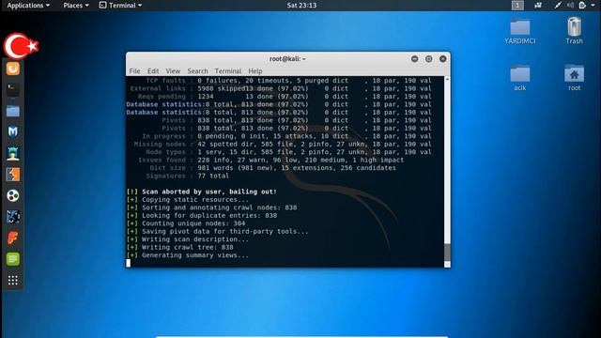
Task: Click 'Counting unique nodes: 304'
Action: [x=186, y=223]
